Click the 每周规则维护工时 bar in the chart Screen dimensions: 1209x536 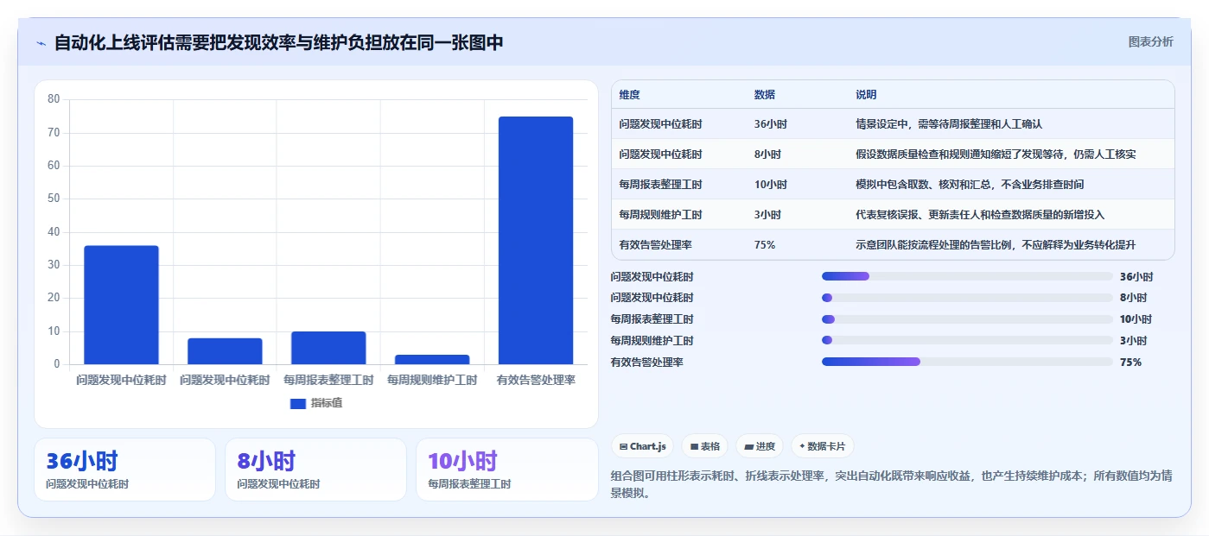[432, 359]
